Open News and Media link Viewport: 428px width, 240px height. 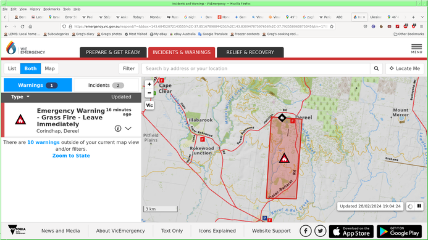(61, 231)
